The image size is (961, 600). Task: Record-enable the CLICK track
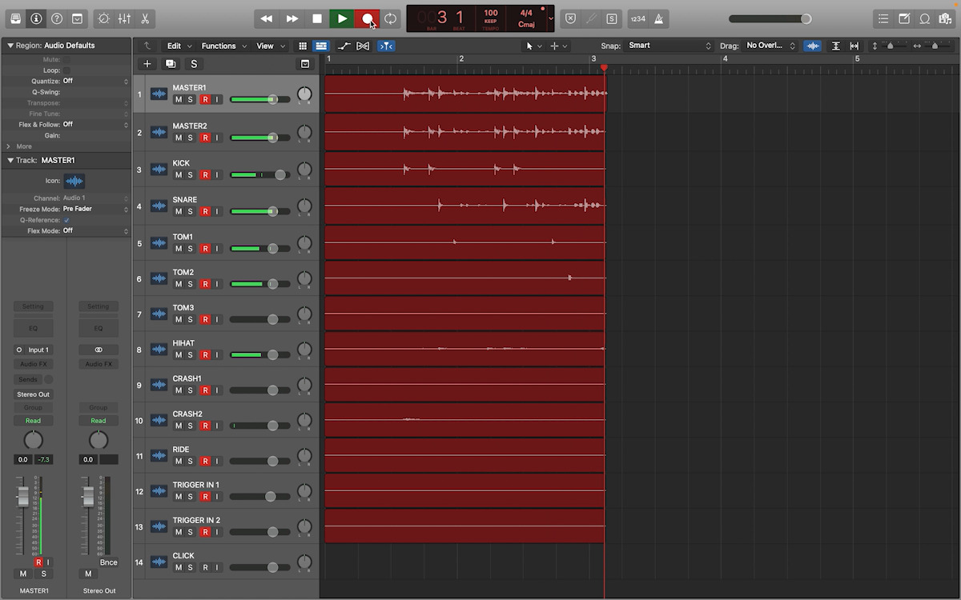205,567
